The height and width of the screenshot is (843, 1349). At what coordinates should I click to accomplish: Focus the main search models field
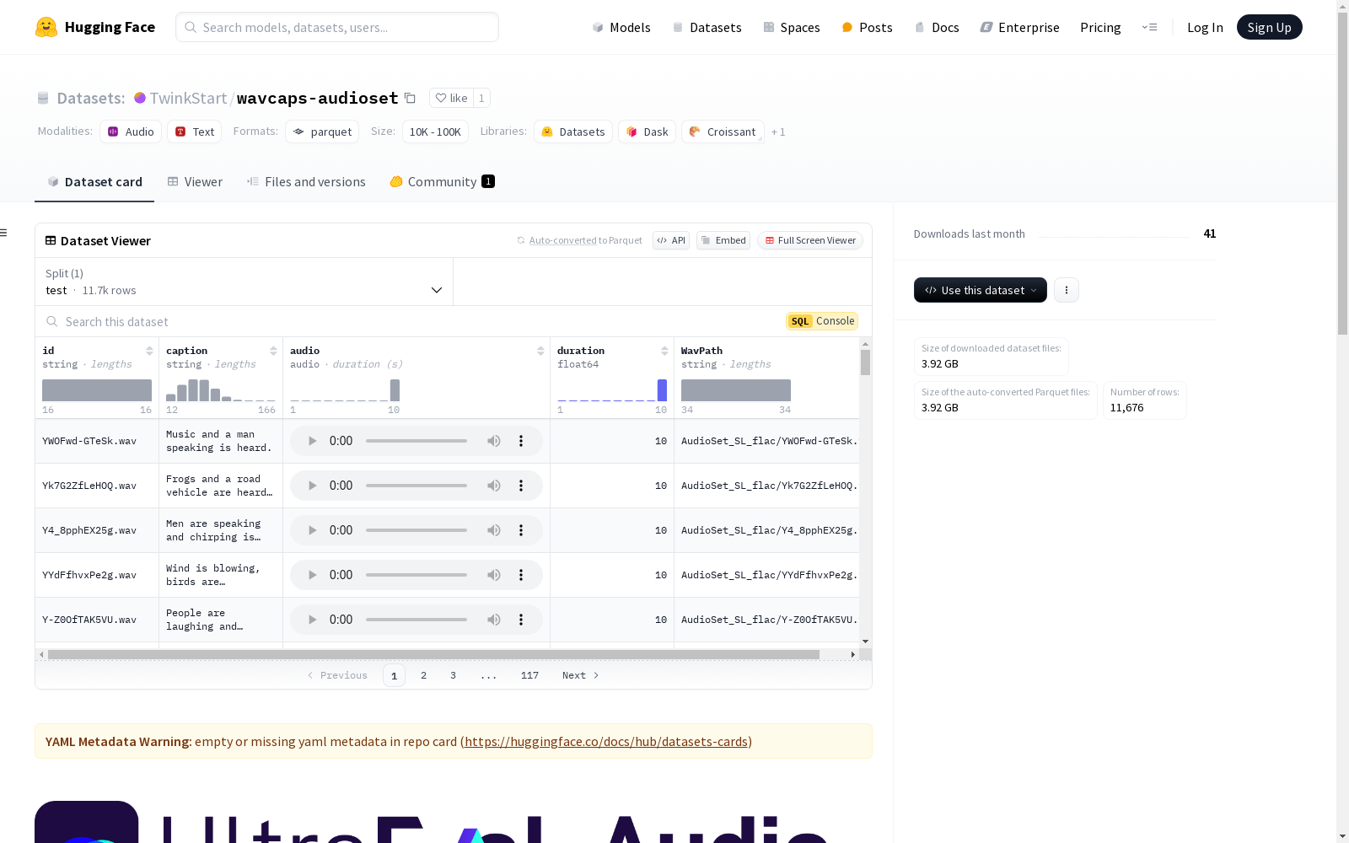(337, 27)
